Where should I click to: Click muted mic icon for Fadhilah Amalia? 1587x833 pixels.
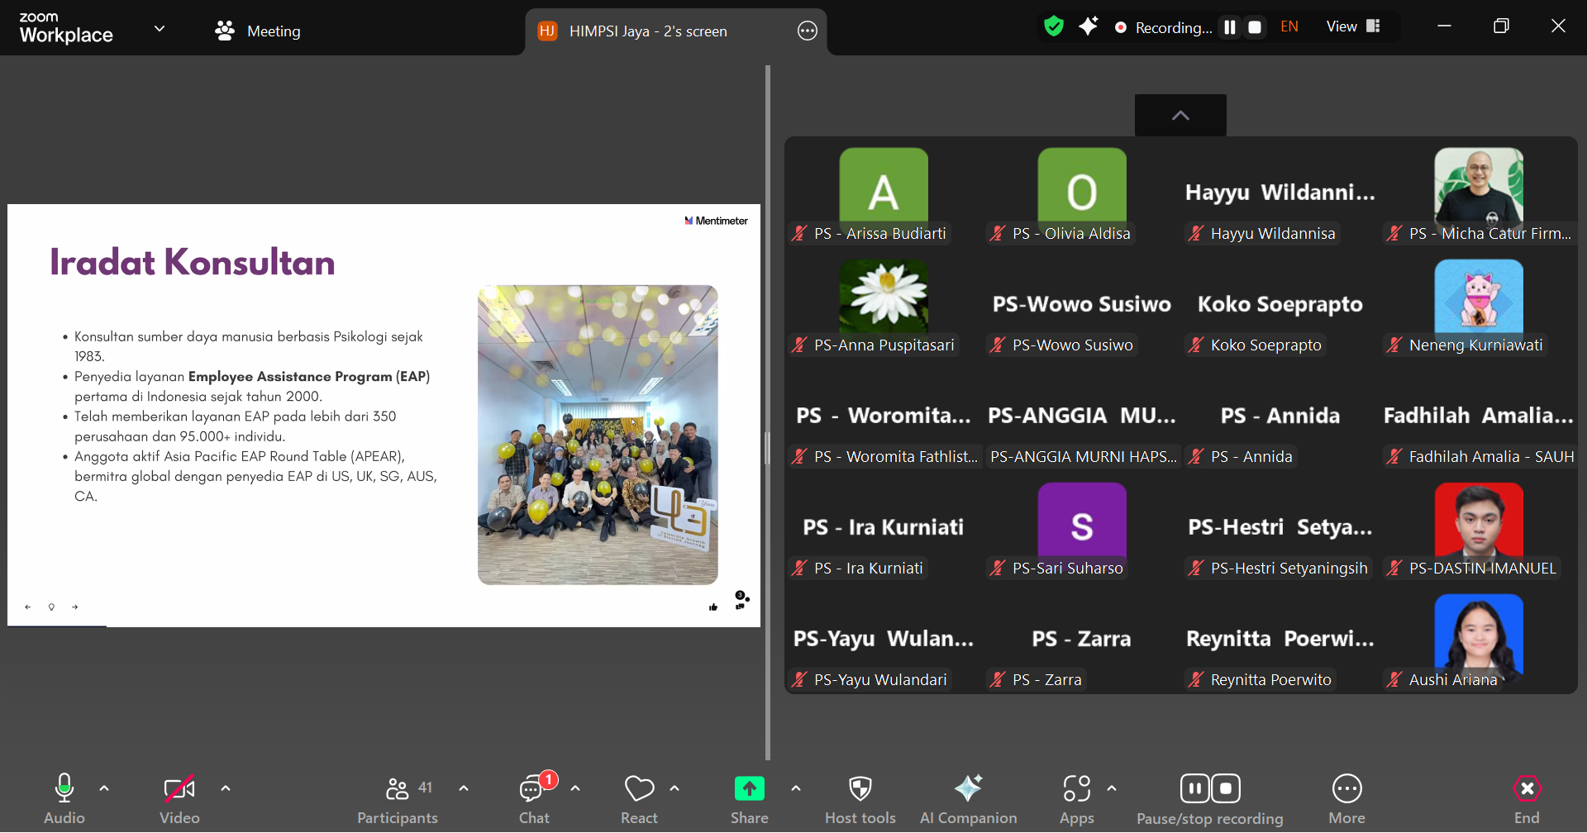(x=1394, y=457)
